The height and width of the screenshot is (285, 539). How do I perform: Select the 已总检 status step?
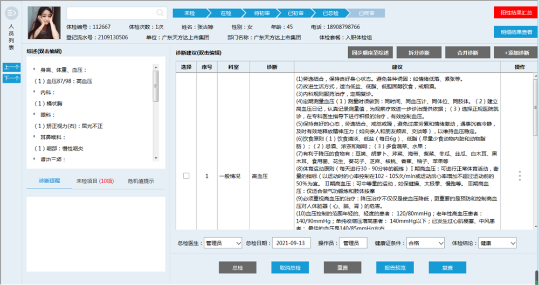330,13
